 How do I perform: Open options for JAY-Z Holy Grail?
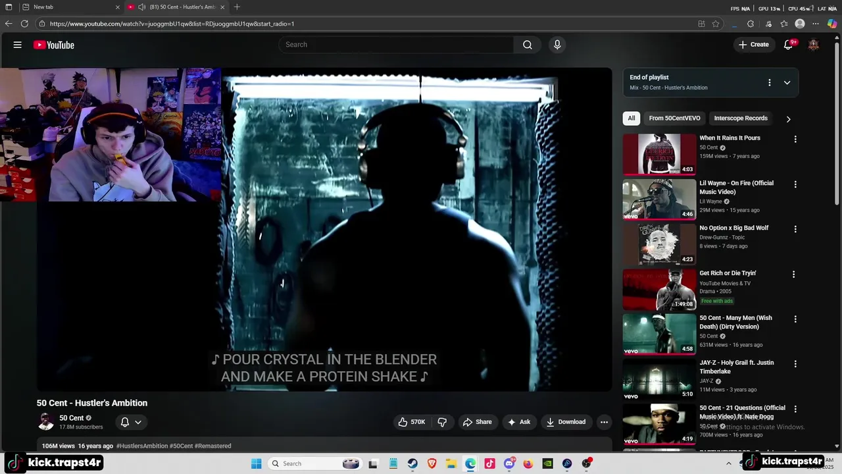[x=795, y=363]
